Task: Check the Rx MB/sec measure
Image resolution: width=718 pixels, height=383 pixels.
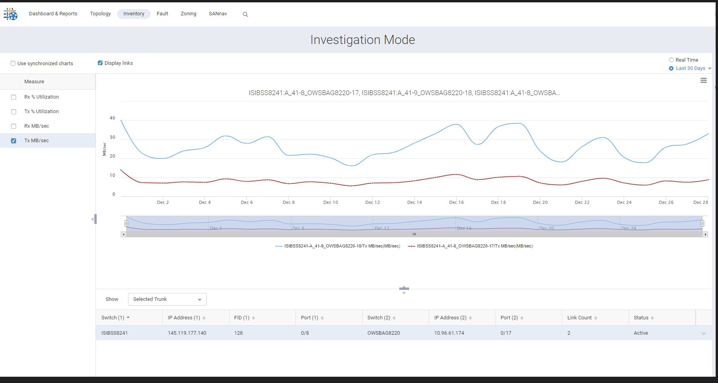Action: (14, 126)
